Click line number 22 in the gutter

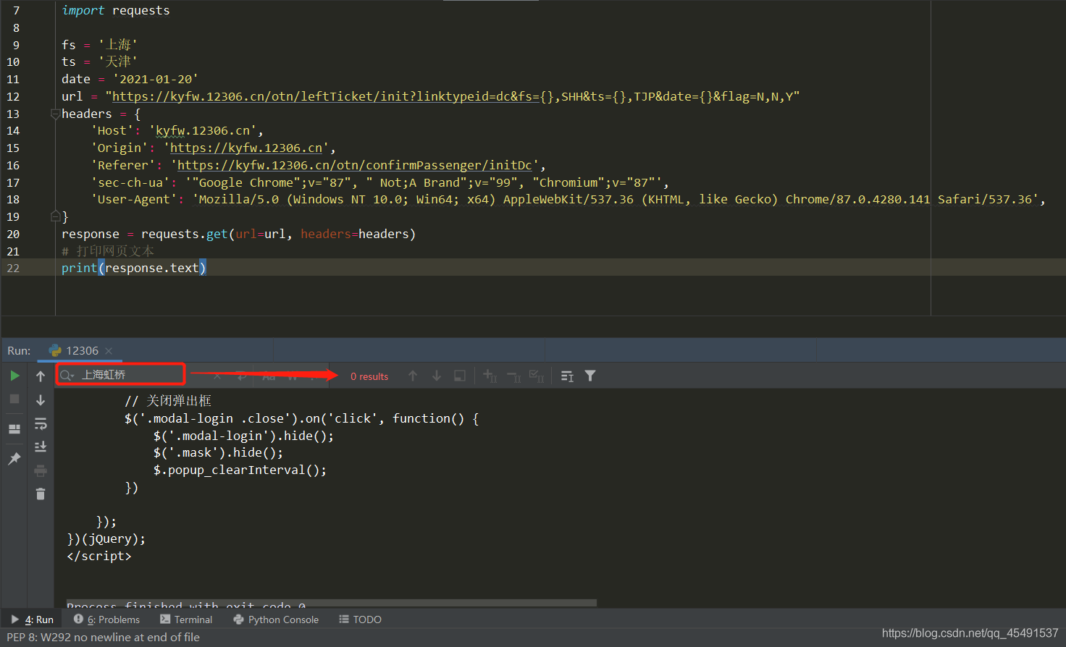(x=13, y=268)
